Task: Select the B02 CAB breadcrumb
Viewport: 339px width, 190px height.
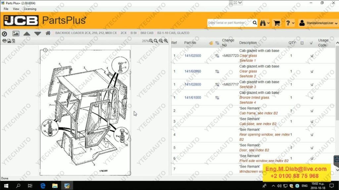Action: [x=147, y=33]
